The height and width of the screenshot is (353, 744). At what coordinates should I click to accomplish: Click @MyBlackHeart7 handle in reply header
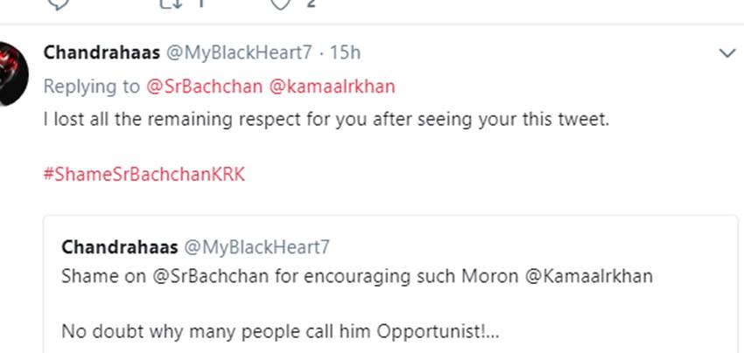238,52
